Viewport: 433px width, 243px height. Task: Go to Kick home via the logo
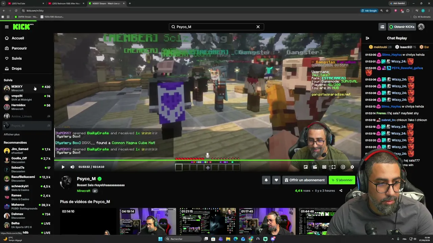(x=23, y=27)
